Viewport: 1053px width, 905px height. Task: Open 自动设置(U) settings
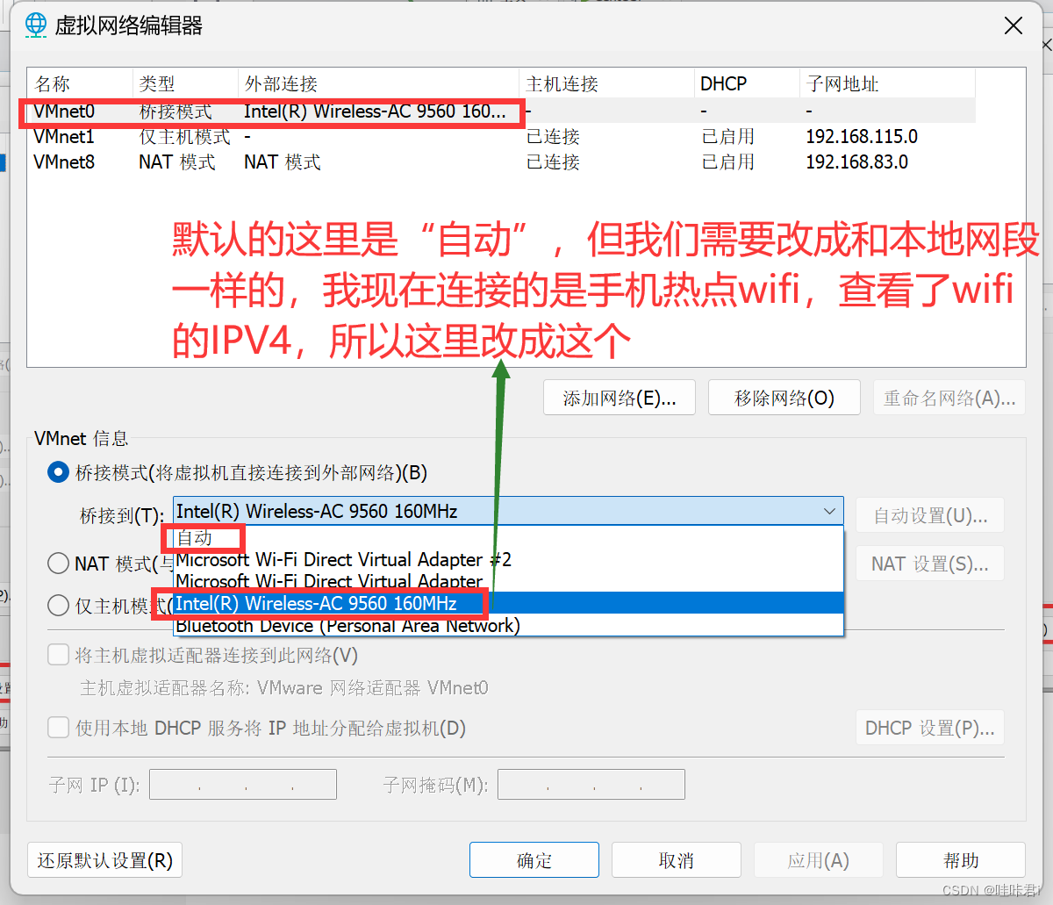click(x=929, y=515)
